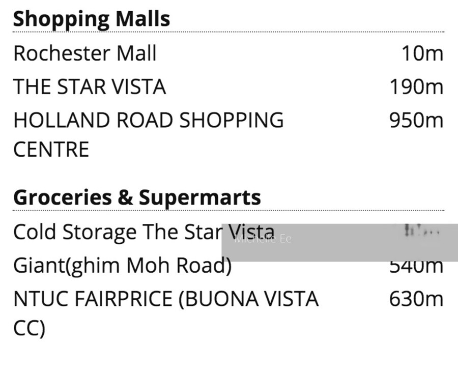Open Cold Storage The Star Vista entry

(144, 232)
